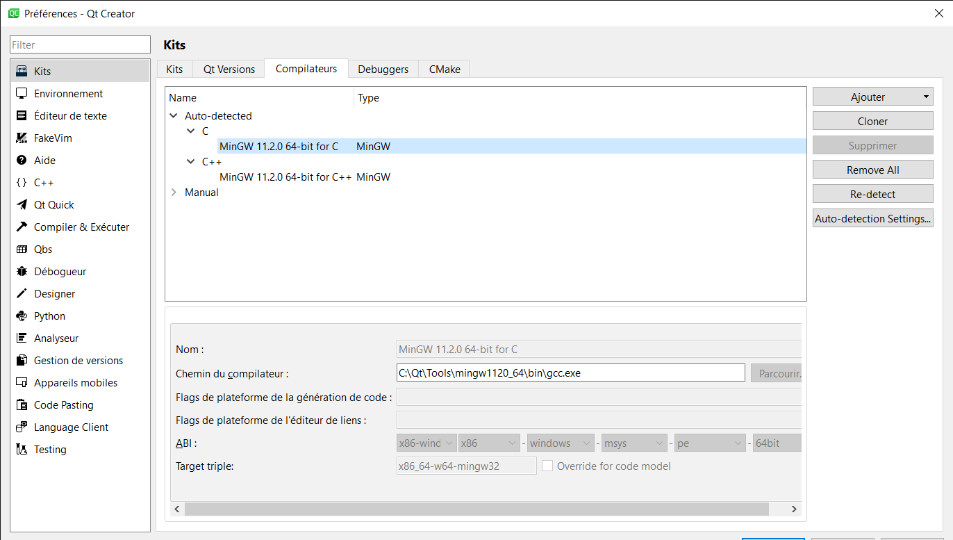Enable Override for code model
This screenshot has width=953, height=540.
547,466
